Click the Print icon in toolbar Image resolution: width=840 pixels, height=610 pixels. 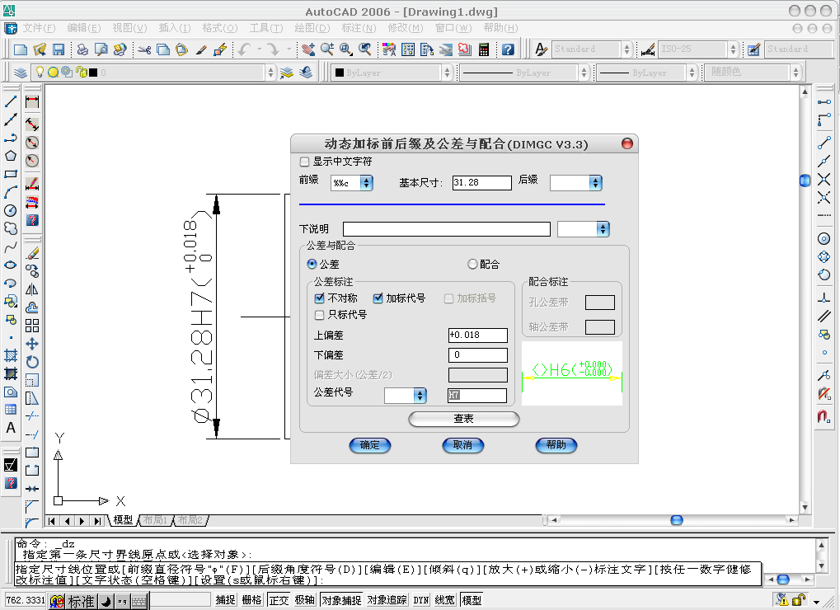[x=82, y=49]
